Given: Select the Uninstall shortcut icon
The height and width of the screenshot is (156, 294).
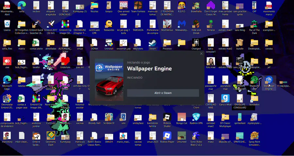Looking at the screenshot, I should (x=109, y=45).
